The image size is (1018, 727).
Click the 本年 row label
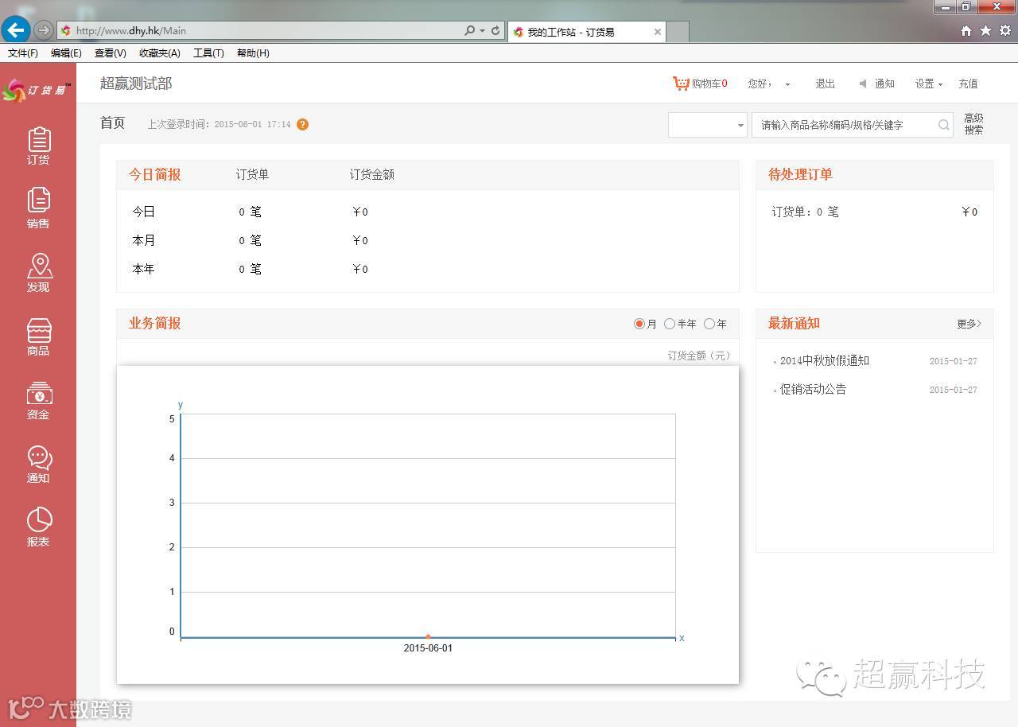(x=143, y=269)
